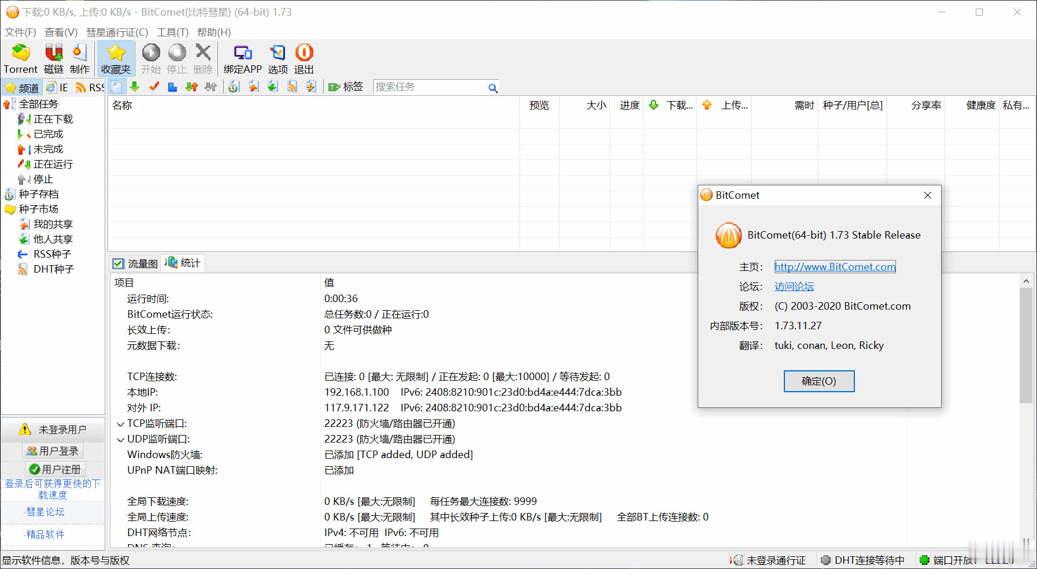This screenshot has height=569, width=1037.
Task: Switch to the RSS sidebar tab
Action: click(x=90, y=88)
